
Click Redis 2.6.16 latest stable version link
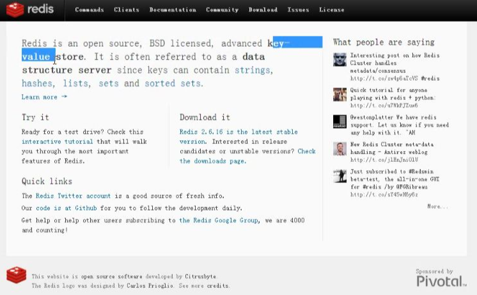coord(238,136)
